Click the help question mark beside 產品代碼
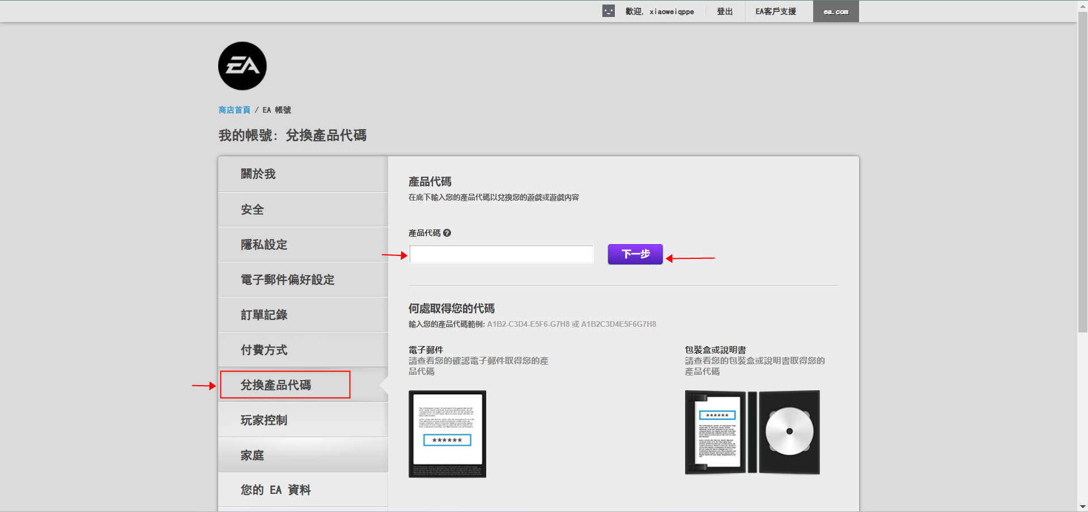 [x=447, y=233]
